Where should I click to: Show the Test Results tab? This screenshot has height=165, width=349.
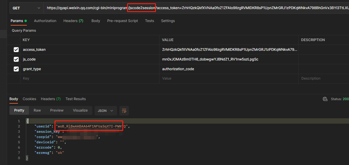pyautogui.click(x=75, y=99)
